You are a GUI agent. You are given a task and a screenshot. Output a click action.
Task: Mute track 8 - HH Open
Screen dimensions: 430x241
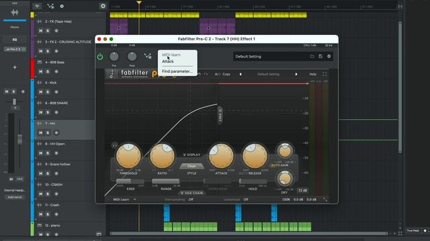pyautogui.click(x=40, y=153)
